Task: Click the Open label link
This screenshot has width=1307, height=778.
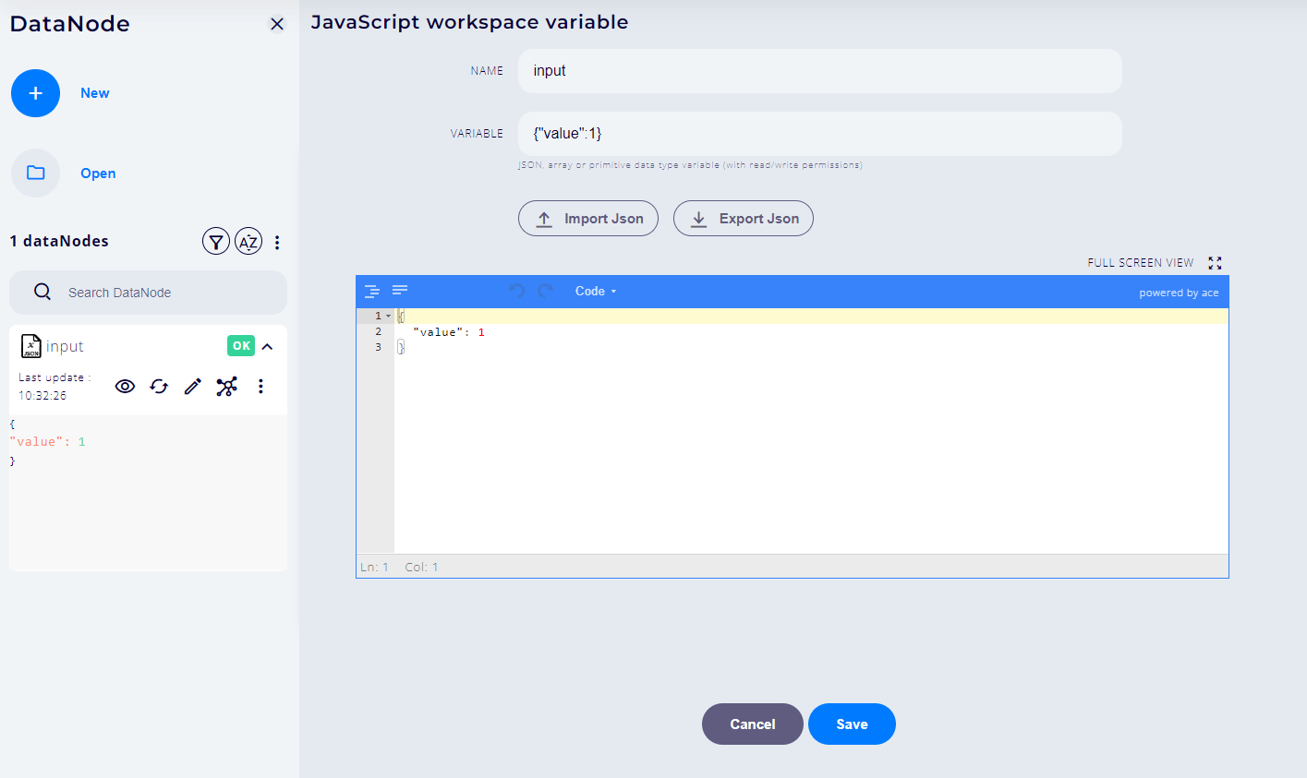Action: click(x=98, y=174)
